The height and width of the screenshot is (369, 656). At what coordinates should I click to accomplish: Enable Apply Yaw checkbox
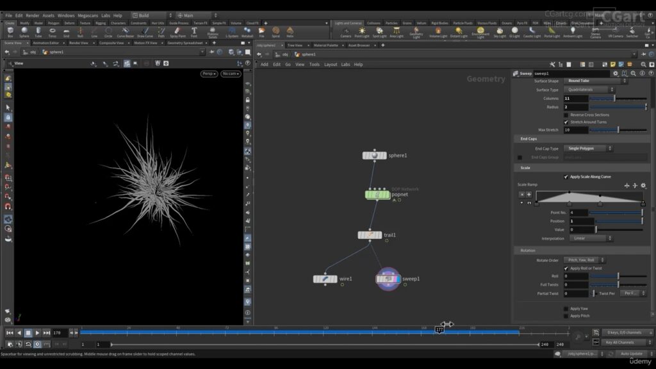[566, 309]
